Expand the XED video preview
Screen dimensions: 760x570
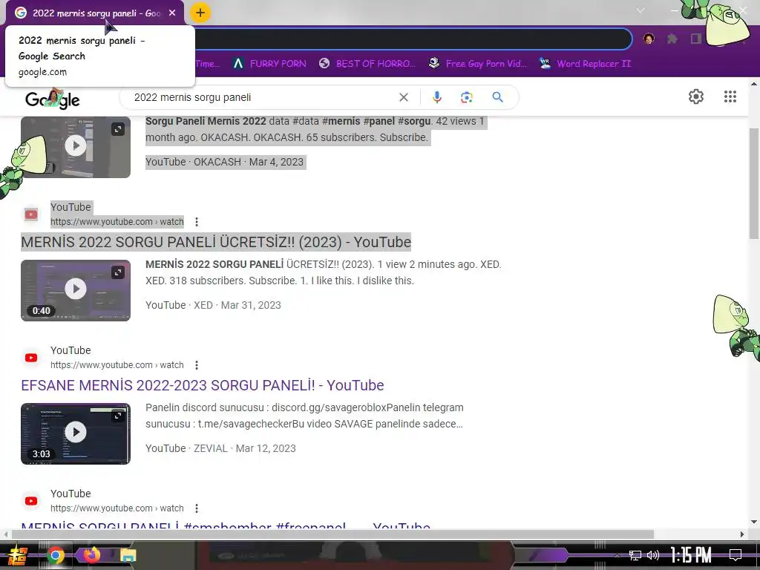(118, 272)
